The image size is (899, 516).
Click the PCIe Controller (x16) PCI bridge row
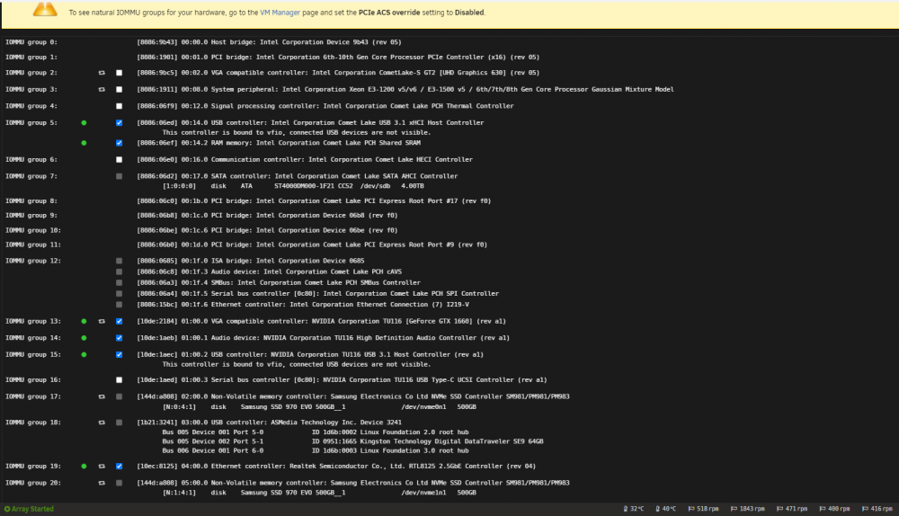coord(338,58)
